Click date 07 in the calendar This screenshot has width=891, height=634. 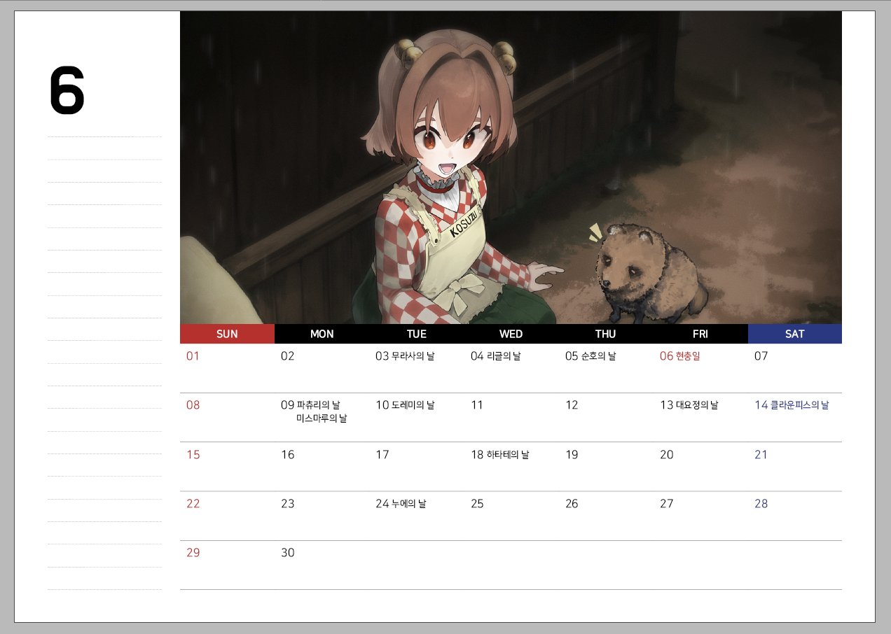[x=761, y=356]
